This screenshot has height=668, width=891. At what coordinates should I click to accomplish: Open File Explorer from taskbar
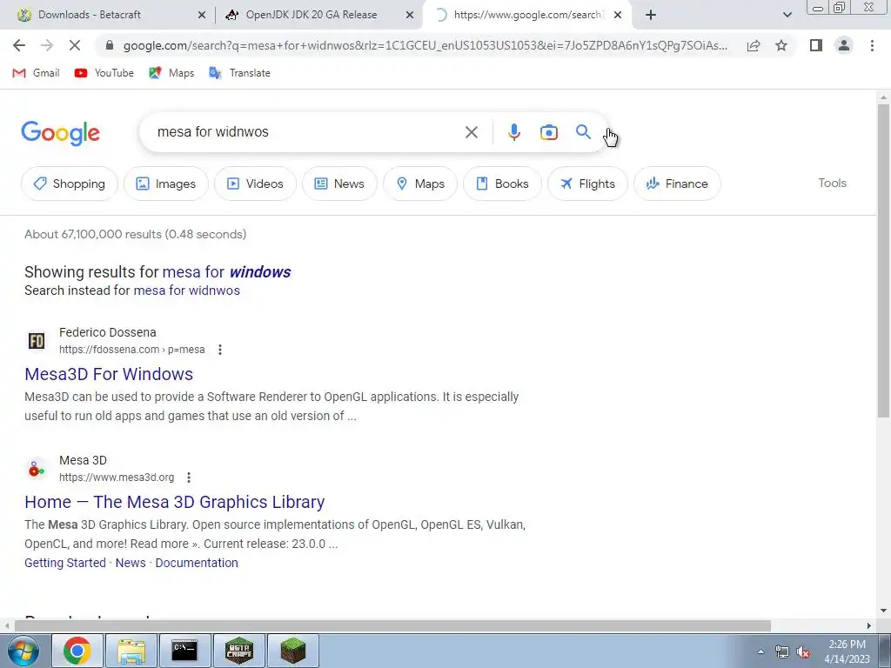(131, 651)
